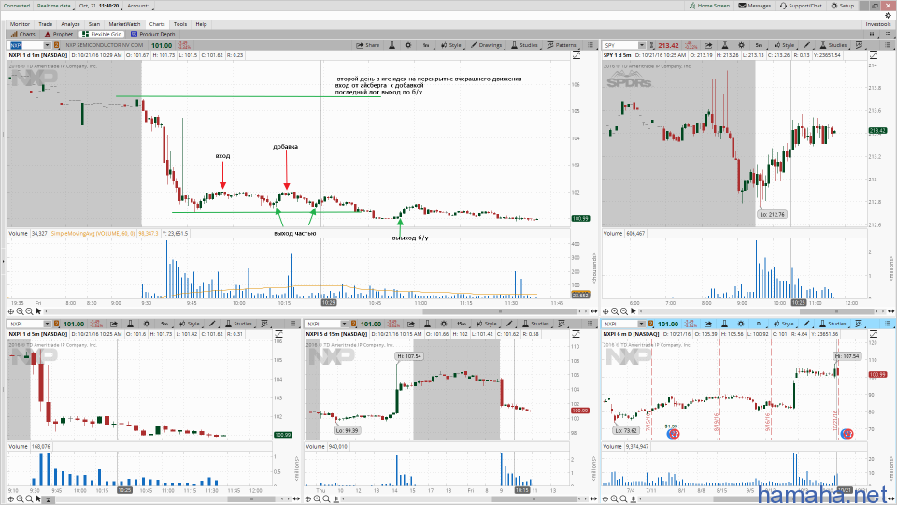Click the zoom-in magnifier under the SPY chart

pyautogui.click(x=615, y=311)
